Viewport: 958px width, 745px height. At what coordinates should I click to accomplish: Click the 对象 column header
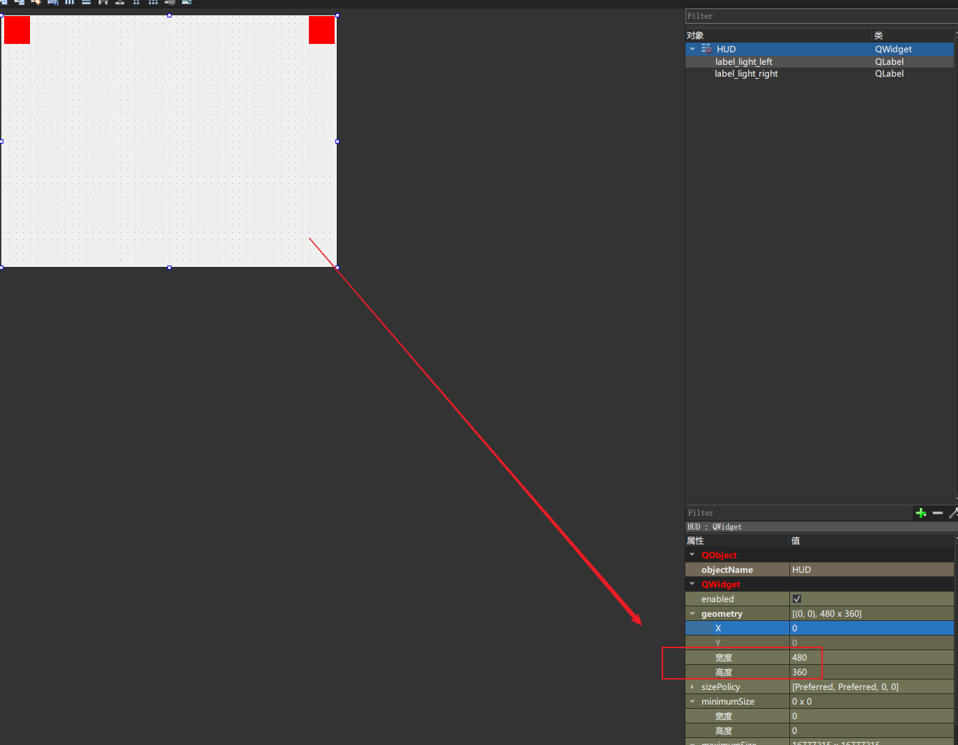point(778,35)
